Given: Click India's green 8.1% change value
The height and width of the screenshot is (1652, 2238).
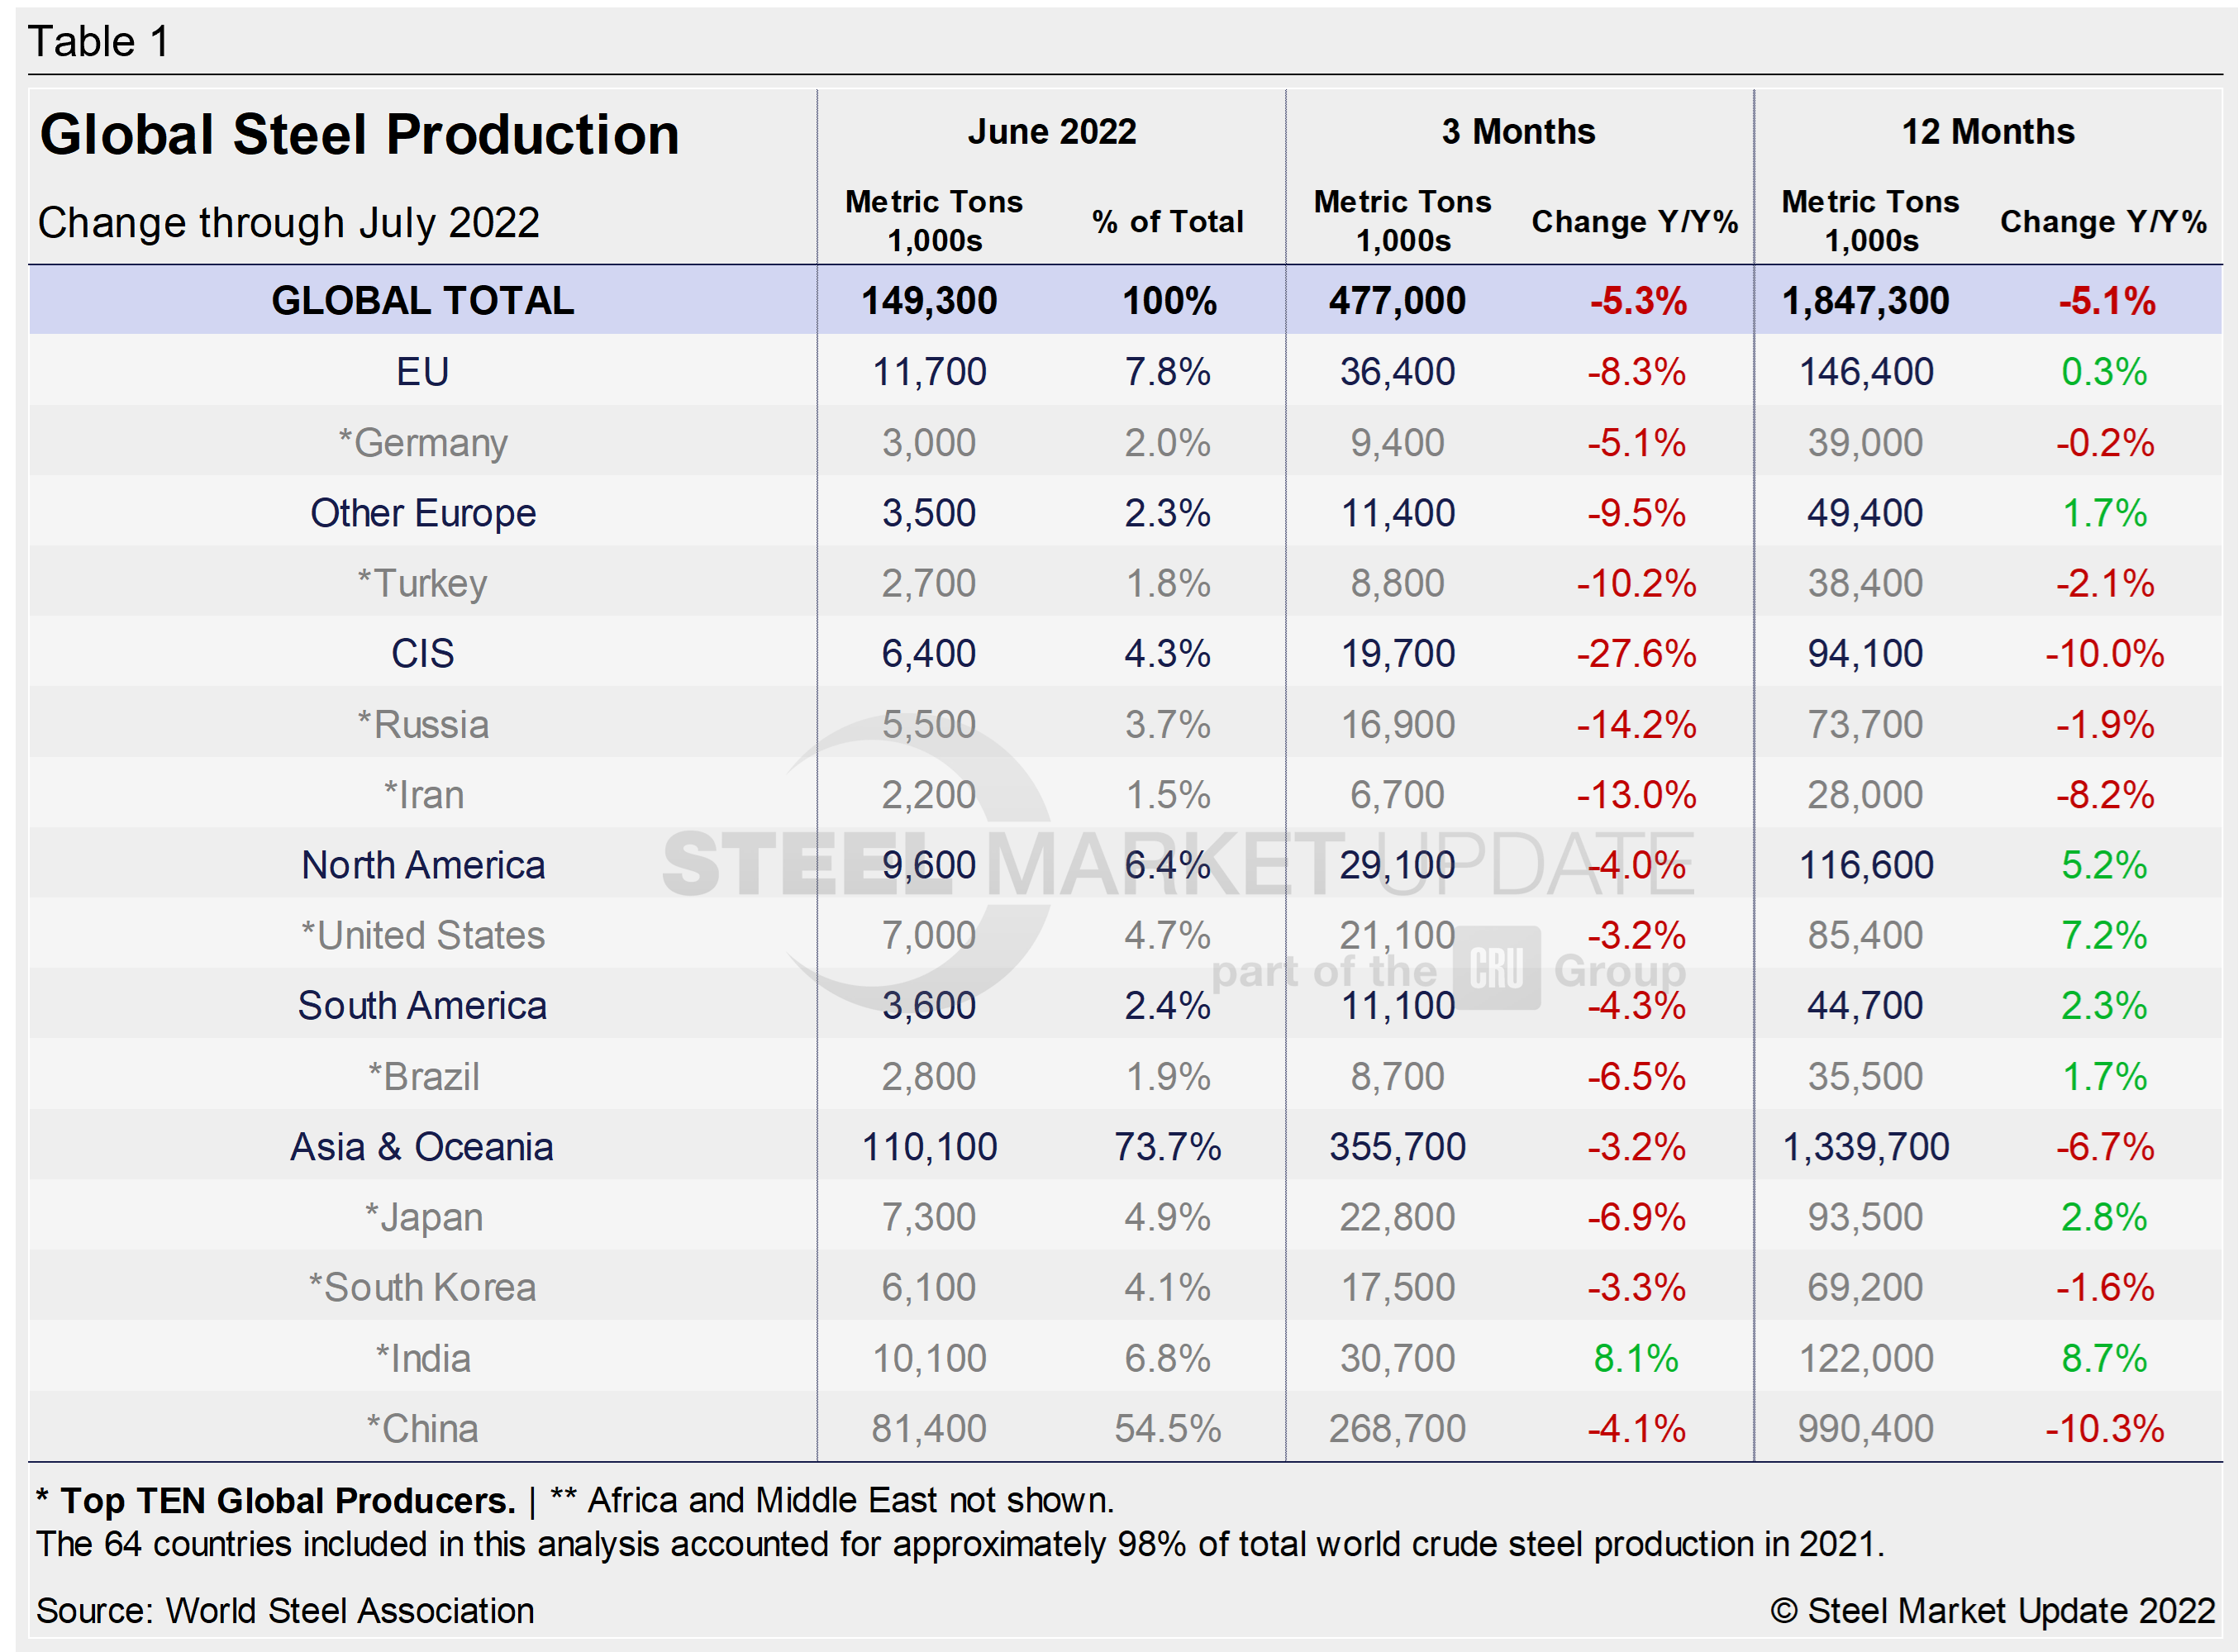Looking at the screenshot, I should coord(1635,1358).
